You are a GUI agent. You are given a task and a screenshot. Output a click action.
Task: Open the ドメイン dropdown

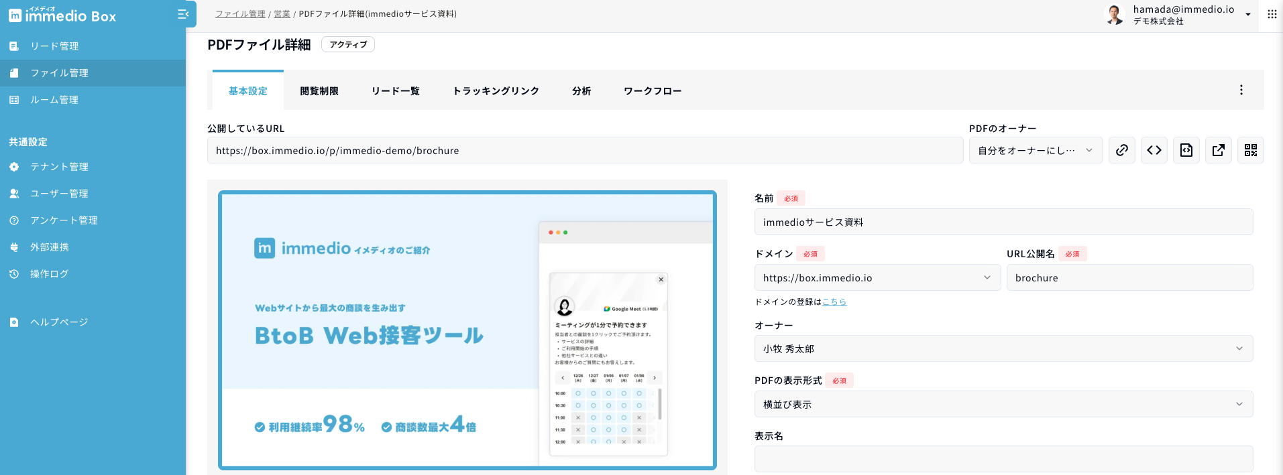tap(877, 277)
